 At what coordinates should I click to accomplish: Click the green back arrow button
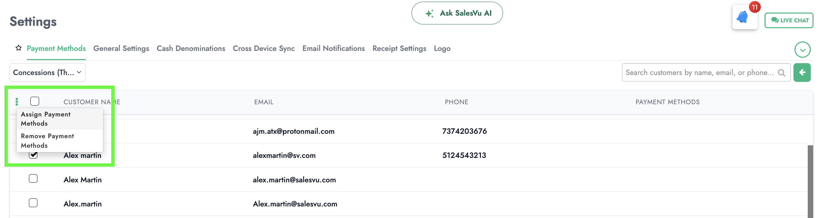point(802,72)
